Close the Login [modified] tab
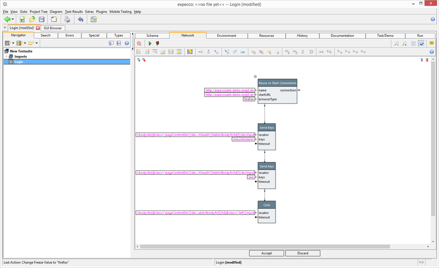 (38, 28)
